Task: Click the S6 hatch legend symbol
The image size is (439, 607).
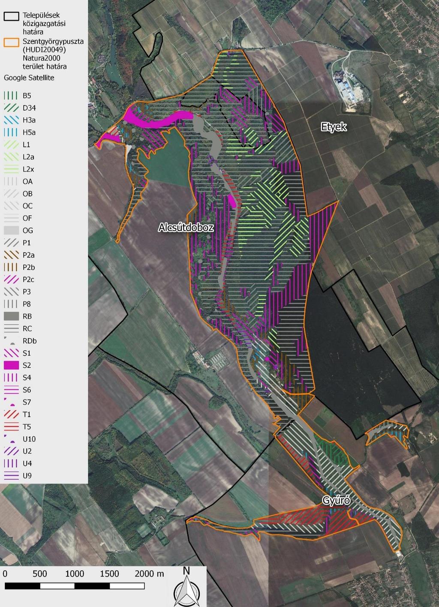Action: 11,390
